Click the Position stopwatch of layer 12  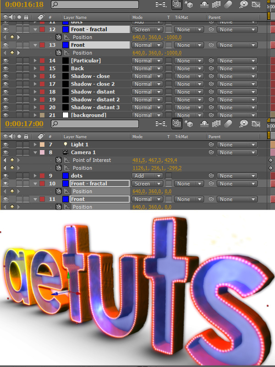(59, 37)
